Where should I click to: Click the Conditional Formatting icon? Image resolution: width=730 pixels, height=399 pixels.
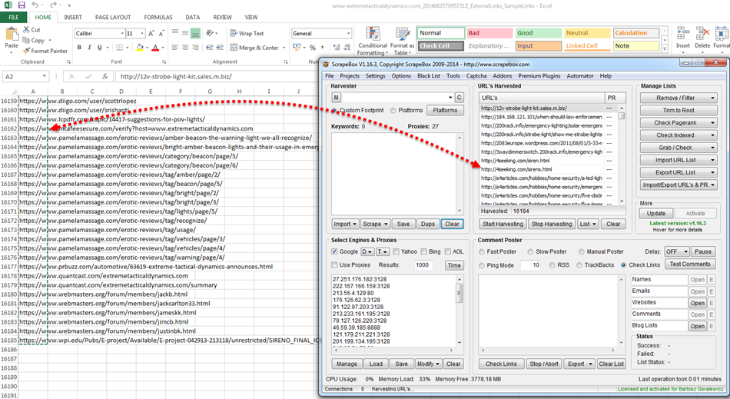click(373, 34)
